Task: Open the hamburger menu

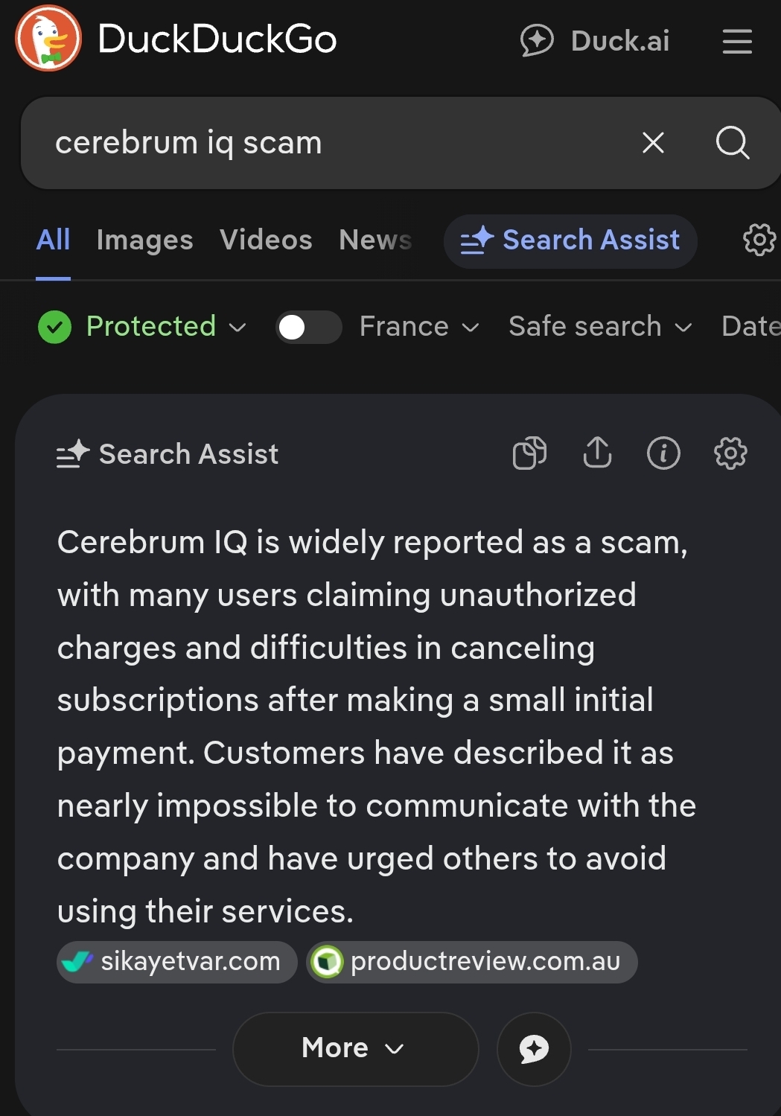Action: [736, 42]
